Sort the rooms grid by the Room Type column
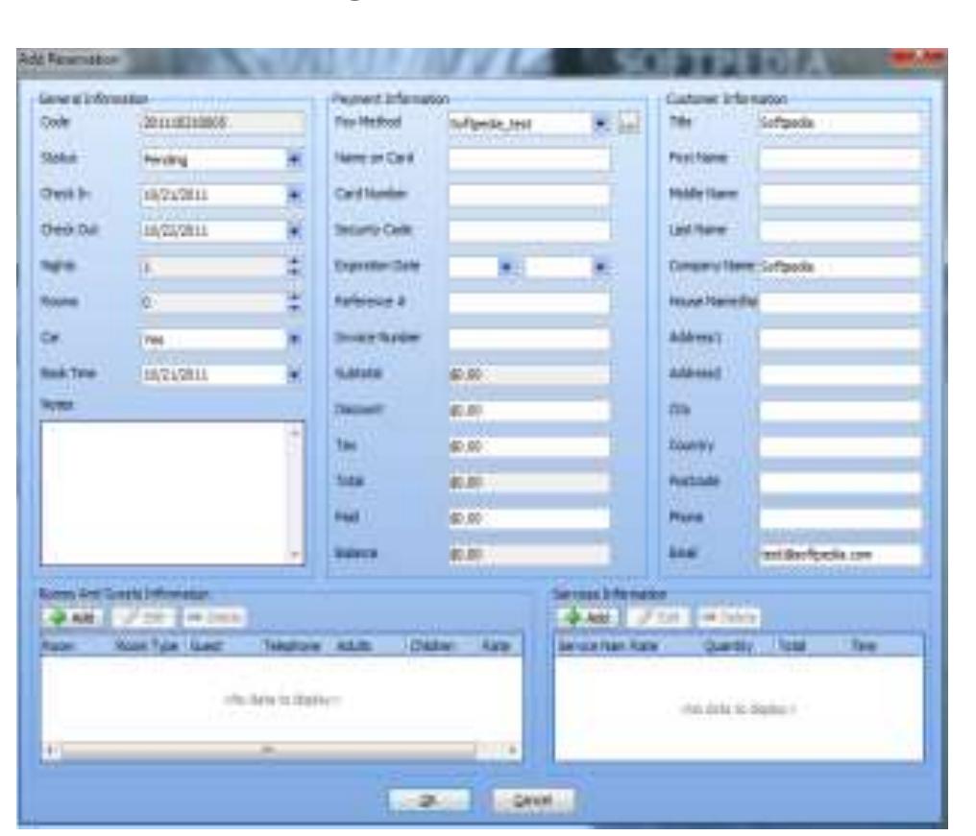 click(x=147, y=646)
